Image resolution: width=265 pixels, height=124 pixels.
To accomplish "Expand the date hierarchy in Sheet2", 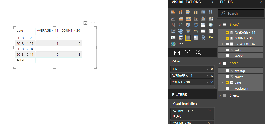I will (222, 82).
